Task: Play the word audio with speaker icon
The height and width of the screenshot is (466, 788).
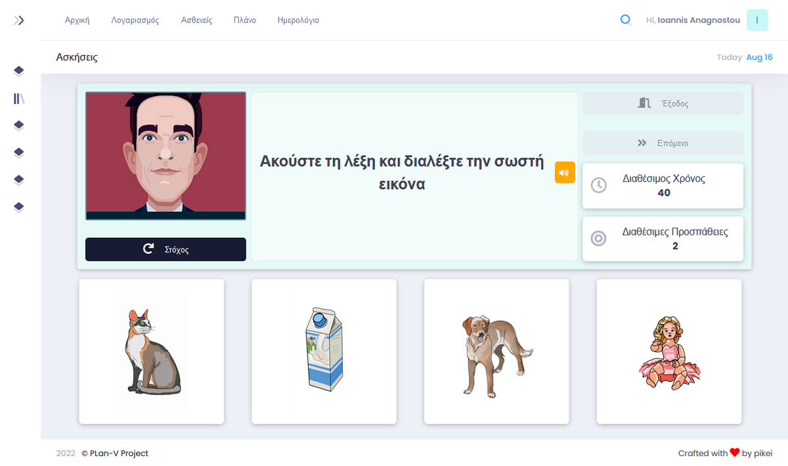Action: click(x=565, y=172)
